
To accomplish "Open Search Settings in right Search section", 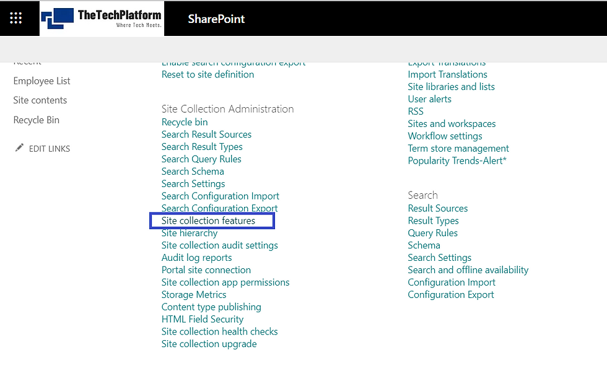I will click(439, 258).
